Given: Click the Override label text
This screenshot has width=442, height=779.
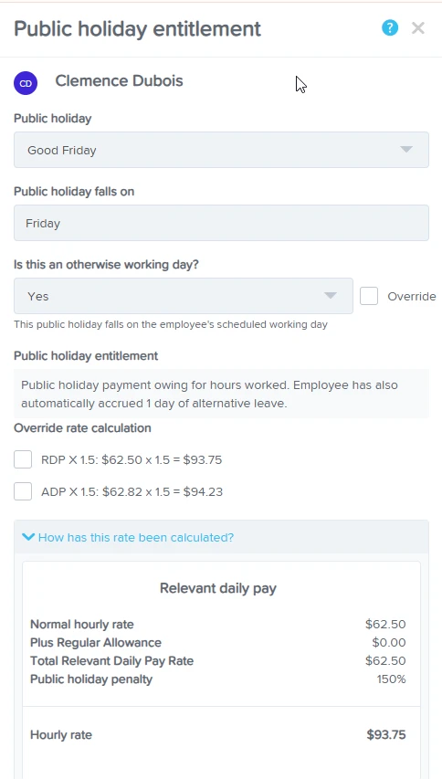Looking at the screenshot, I should click(x=411, y=296).
